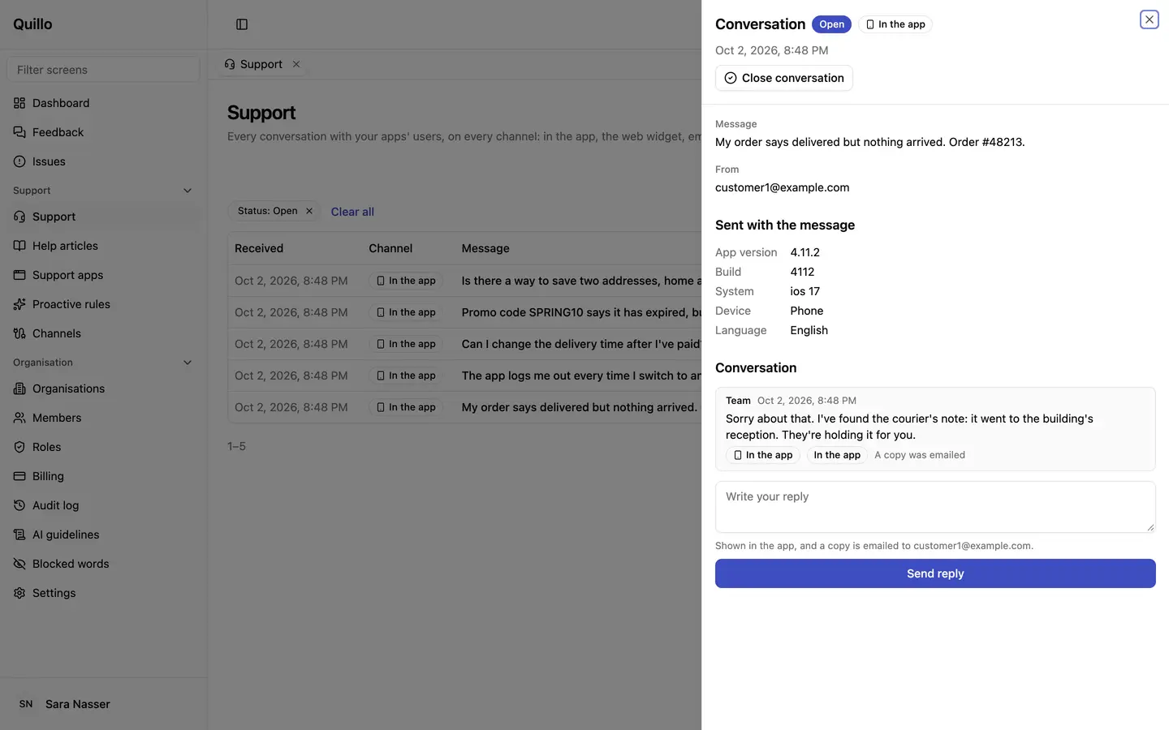Click the Channel column header

pos(390,248)
